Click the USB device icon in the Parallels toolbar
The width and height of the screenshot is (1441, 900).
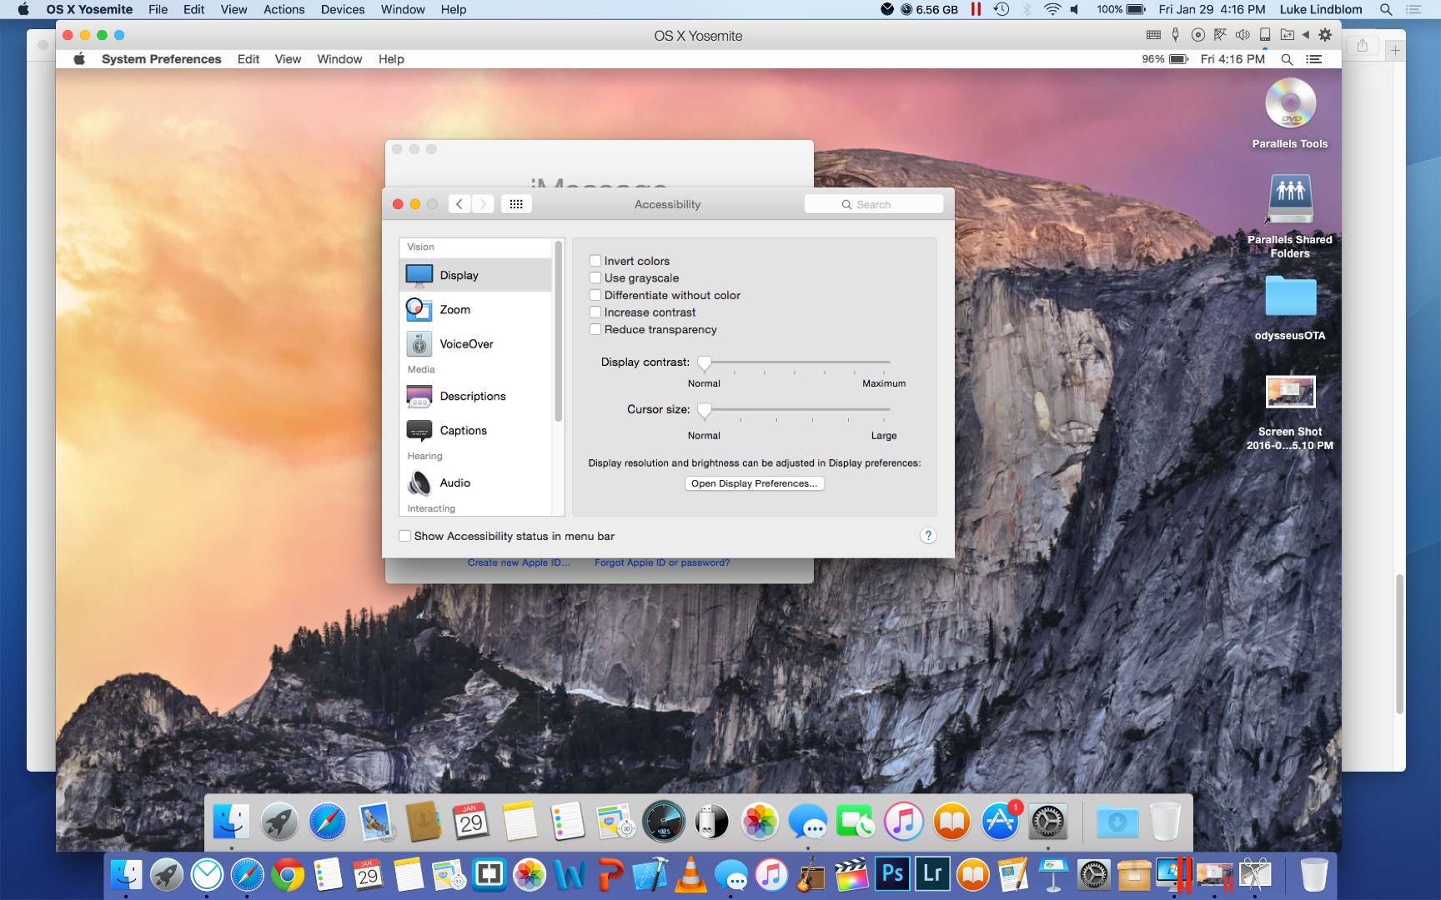point(1175,35)
